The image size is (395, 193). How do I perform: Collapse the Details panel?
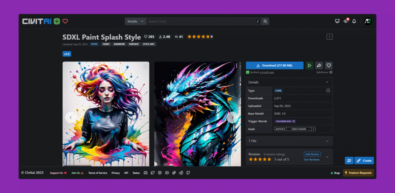point(327,82)
